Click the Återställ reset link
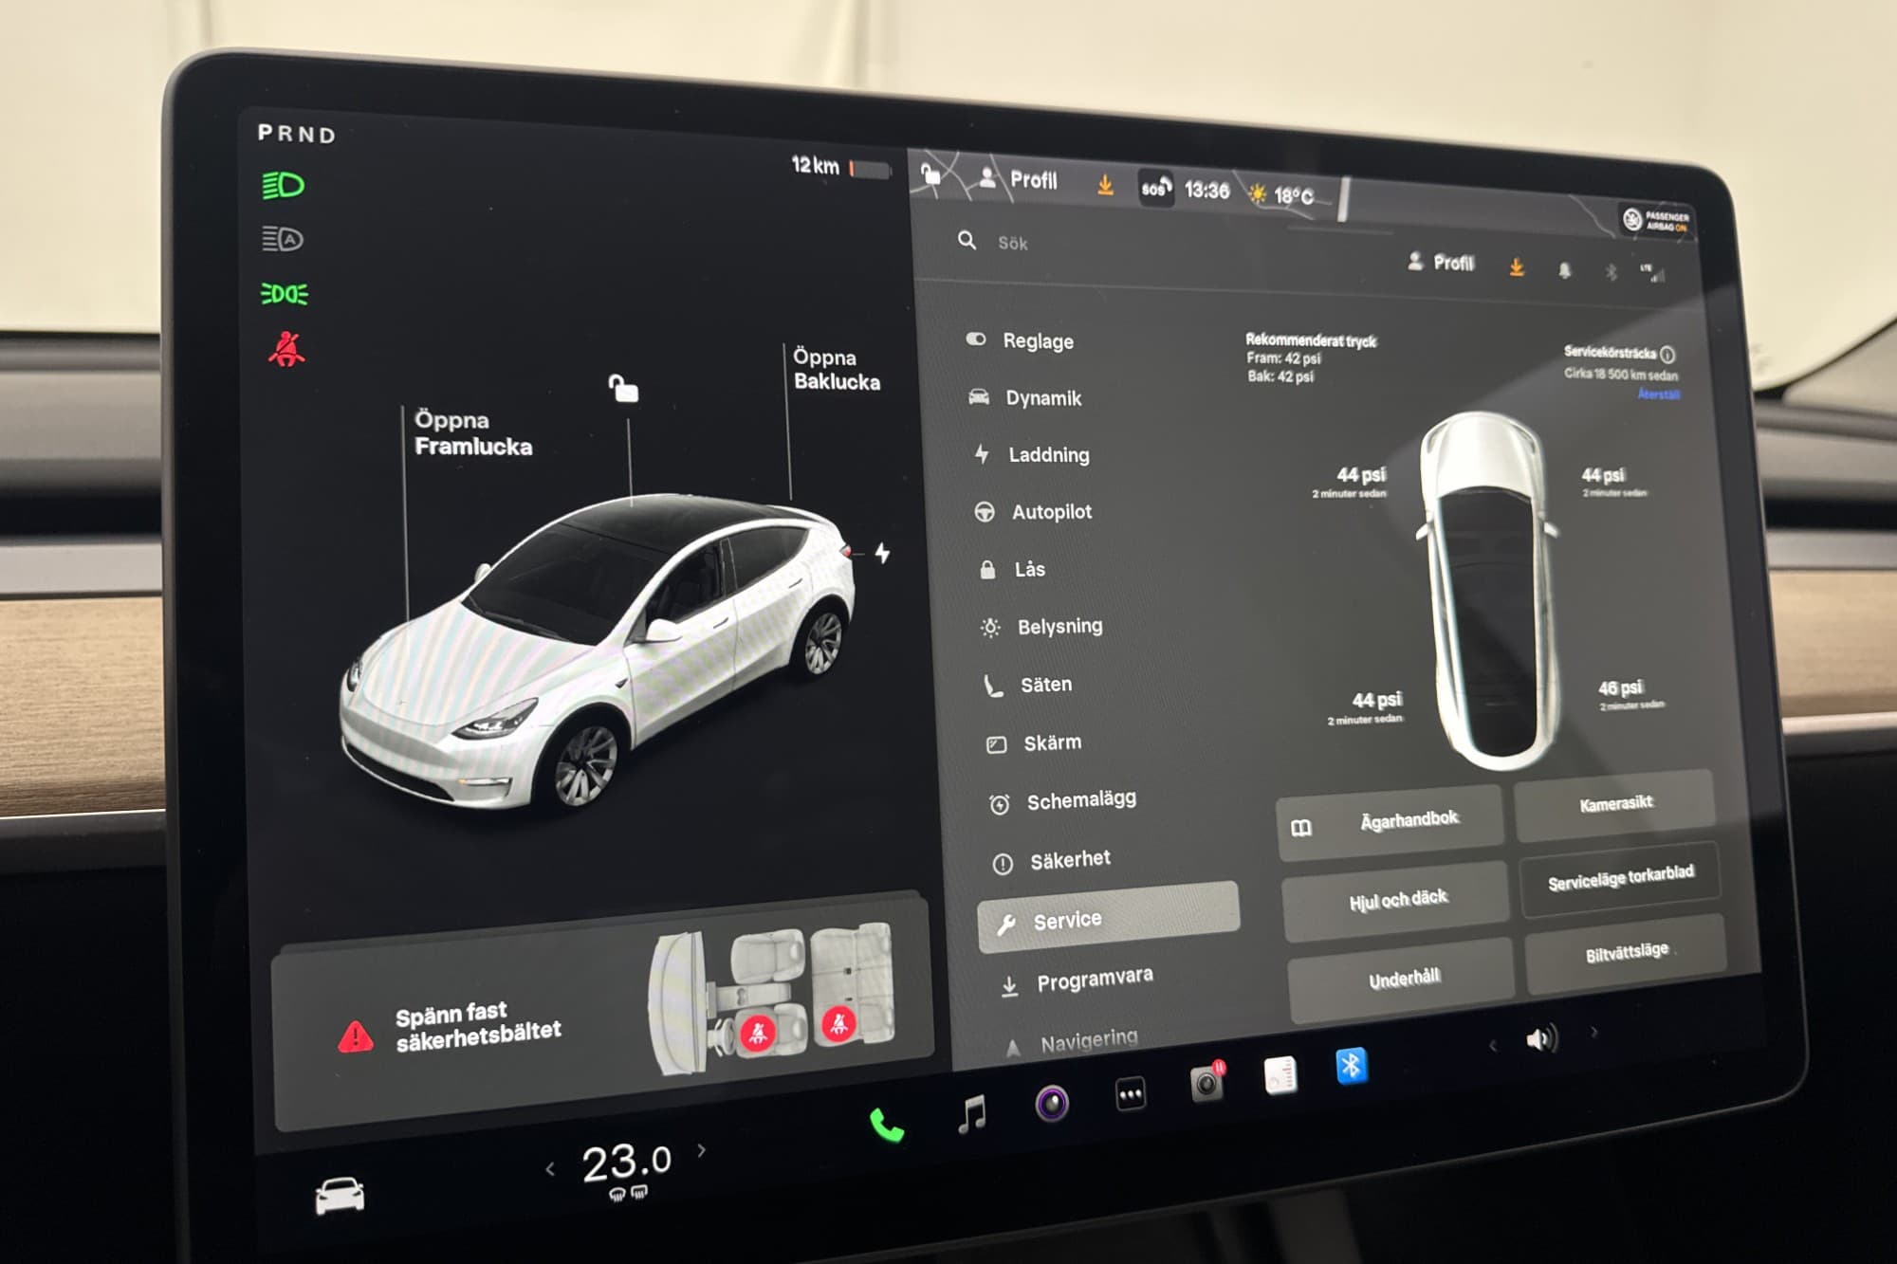This screenshot has height=1264, width=1897. pos(1658,394)
